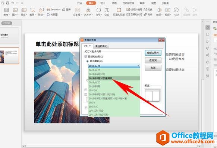217x148 pixels.
Task: Open the 幻灯片放映 ribbon tab
Action: 128,3
